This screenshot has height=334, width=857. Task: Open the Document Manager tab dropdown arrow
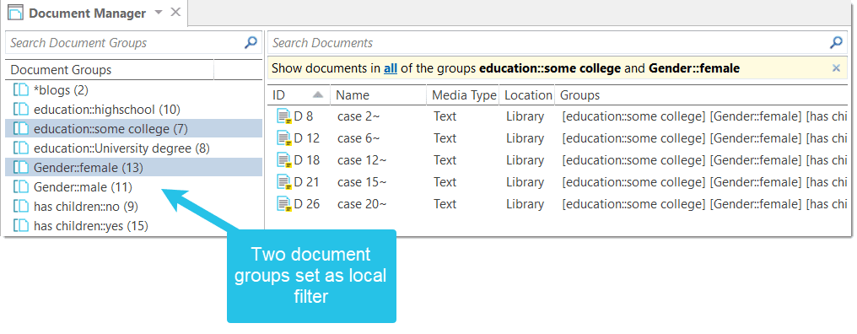158,13
